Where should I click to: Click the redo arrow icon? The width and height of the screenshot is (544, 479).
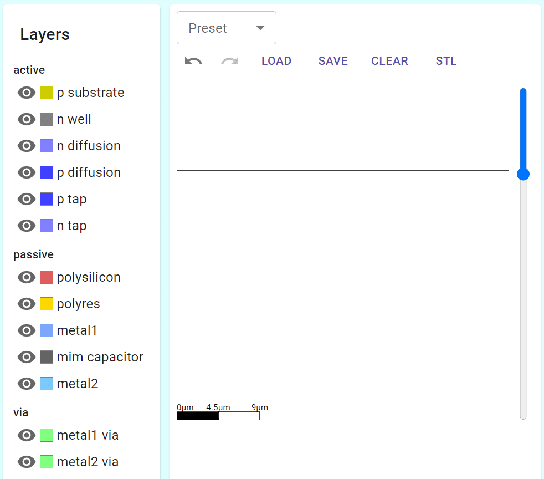click(230, 61)
